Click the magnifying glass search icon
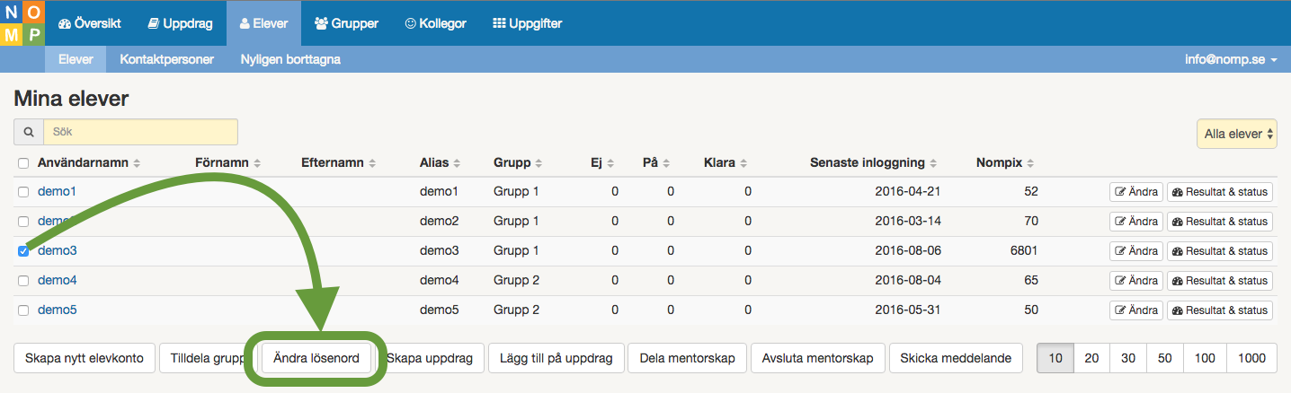Screen dimensions: 1291x393 click(29, 132)
